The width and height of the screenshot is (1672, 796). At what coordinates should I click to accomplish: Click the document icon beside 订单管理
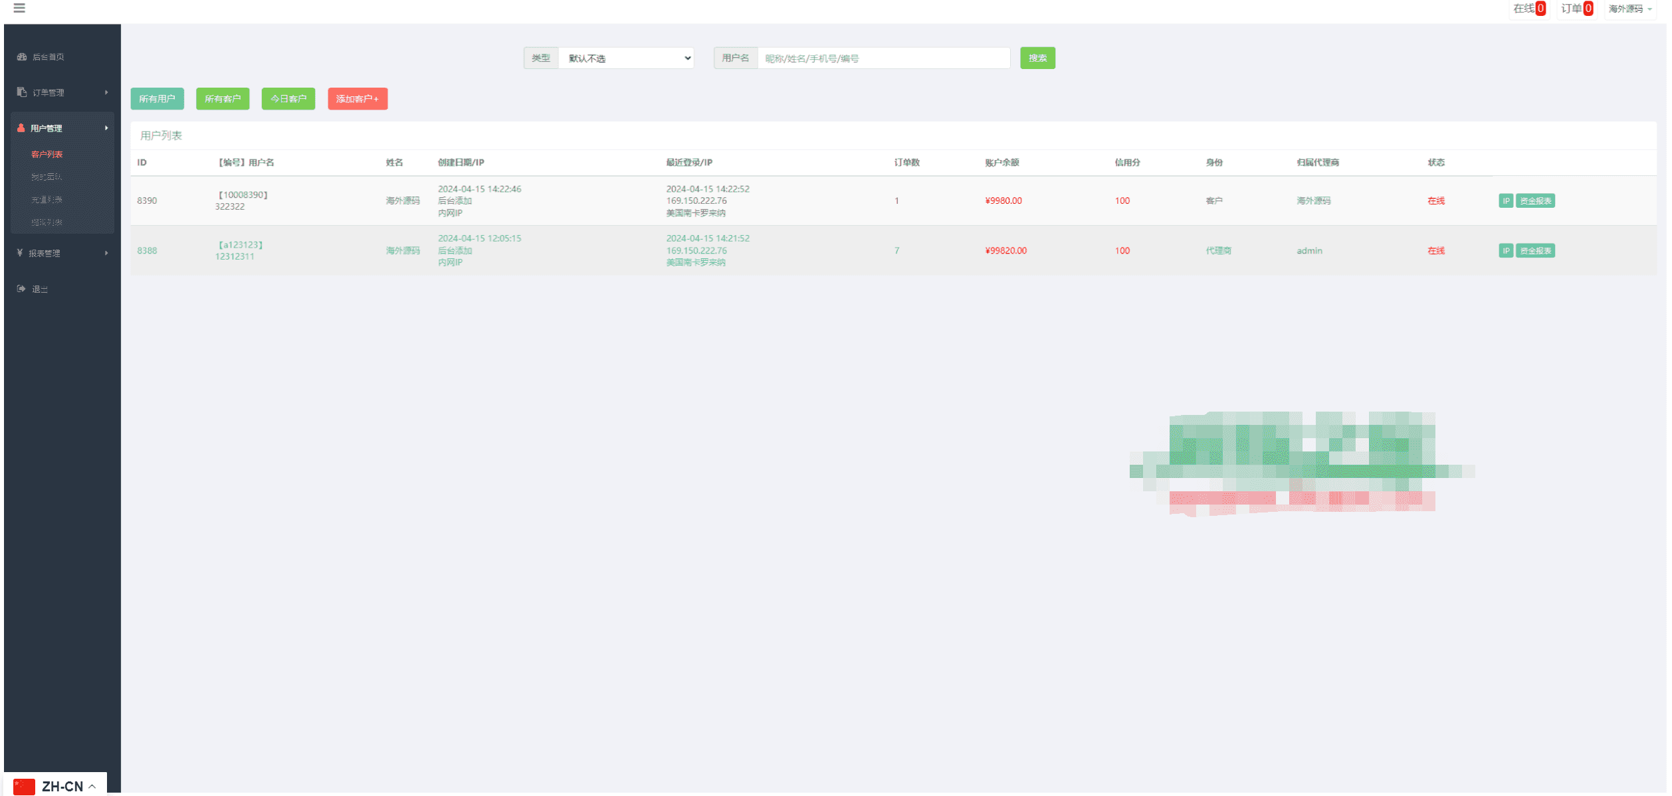pyautogui.click(x=22, y=92)
